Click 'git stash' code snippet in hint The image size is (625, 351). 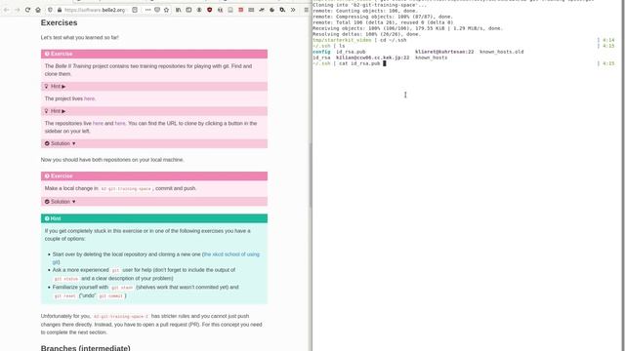(122, 288)
